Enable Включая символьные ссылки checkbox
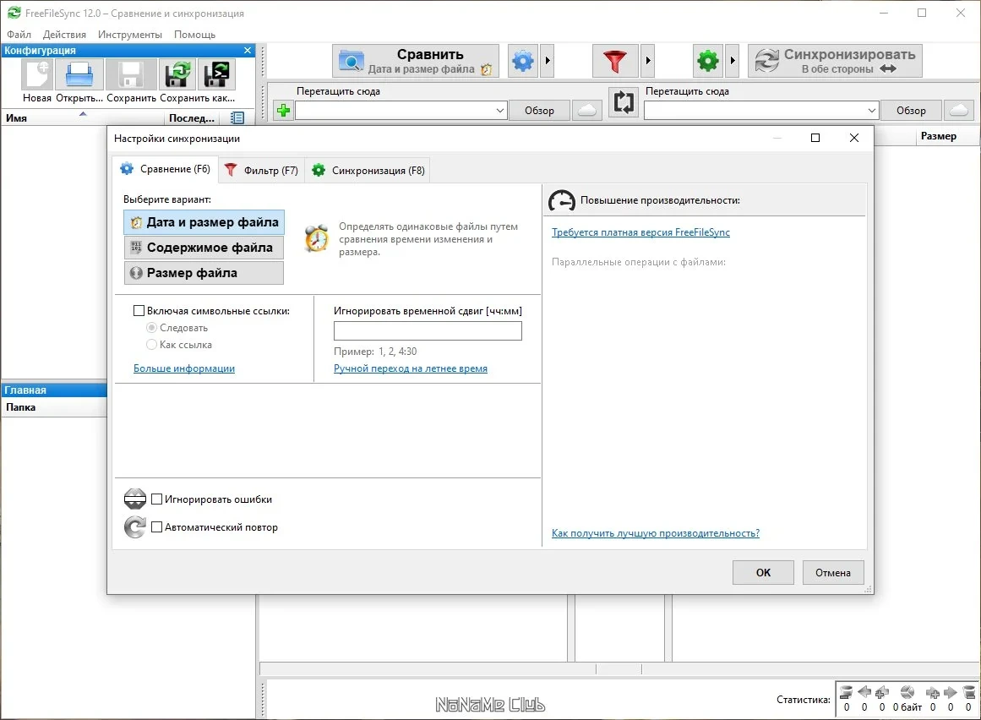This screenshot has height=720, width=981. click(x=139, y=310)
